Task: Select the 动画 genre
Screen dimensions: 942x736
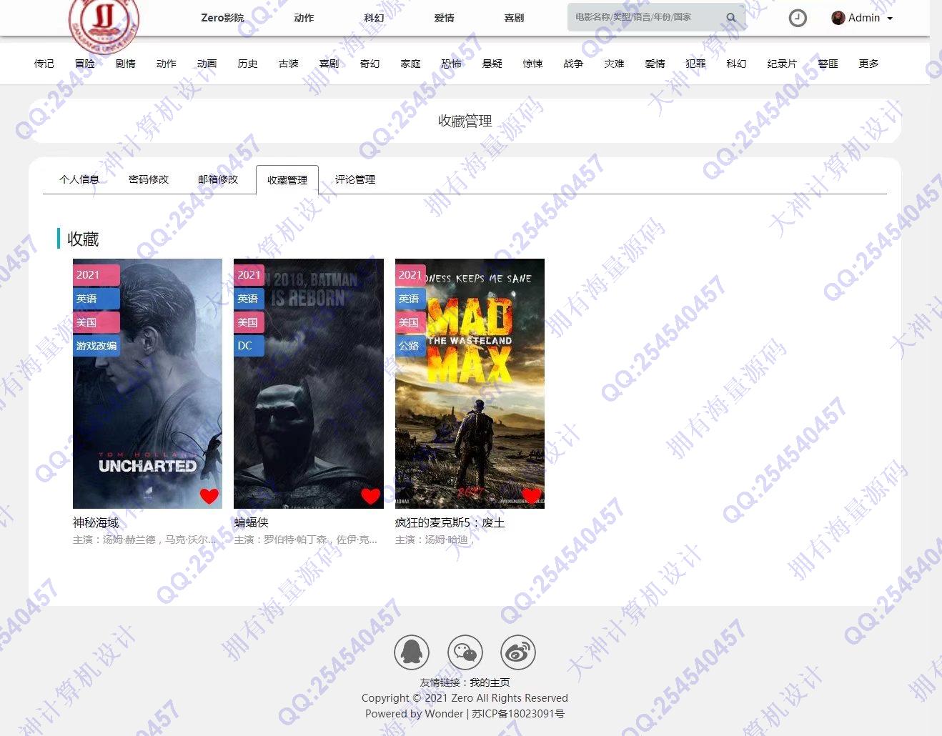Action: [x=207, y=64]
